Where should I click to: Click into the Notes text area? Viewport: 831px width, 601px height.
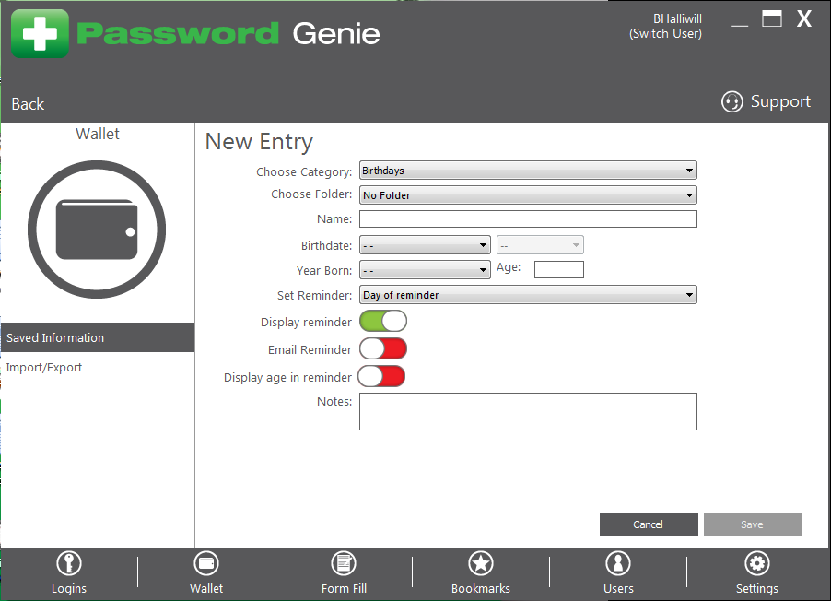pos(528,412)
